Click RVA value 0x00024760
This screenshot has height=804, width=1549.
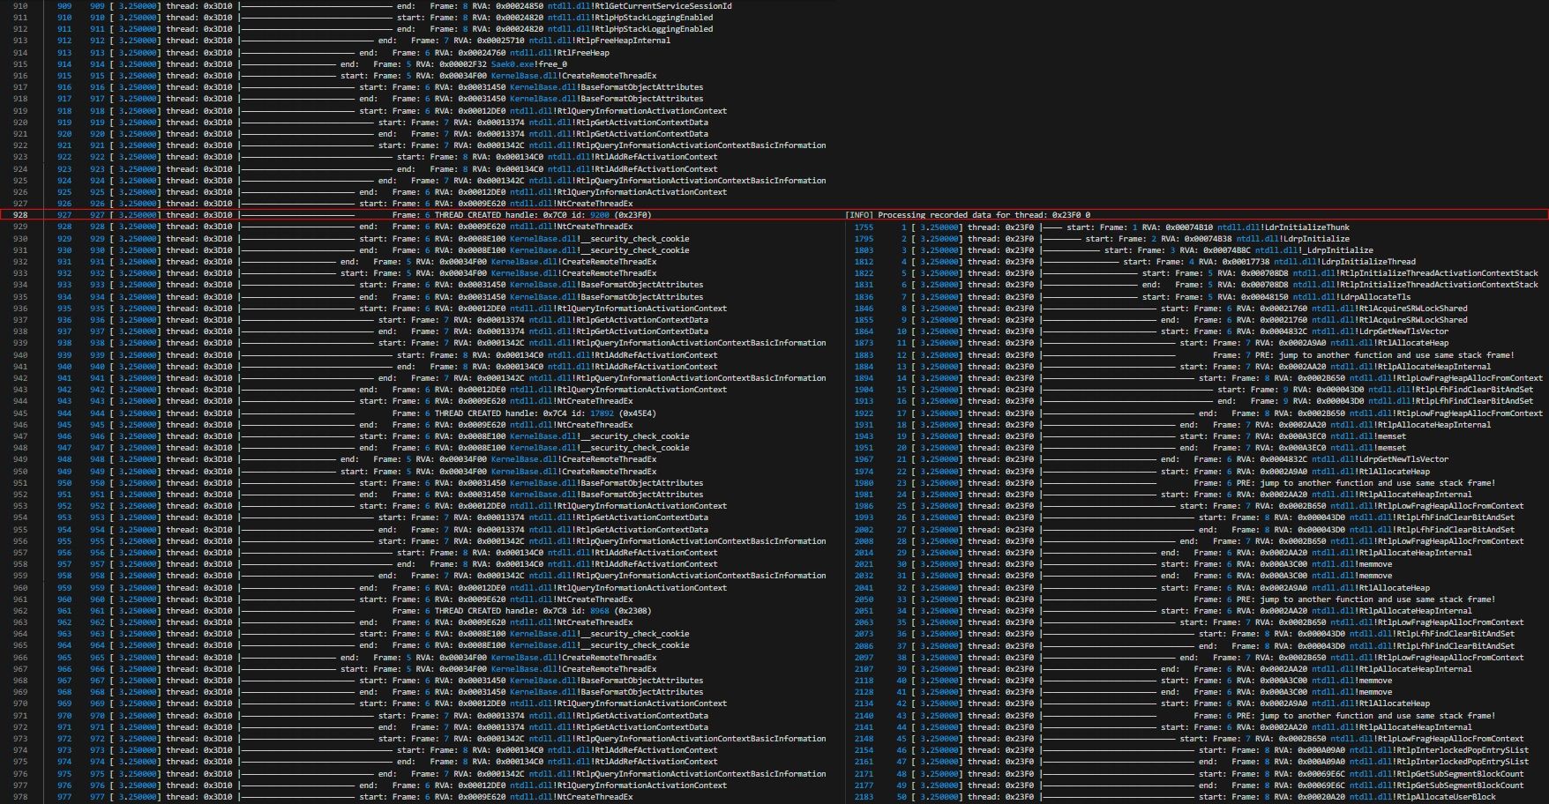coord(482,53)
